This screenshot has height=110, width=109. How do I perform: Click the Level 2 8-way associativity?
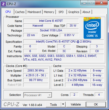97,80
